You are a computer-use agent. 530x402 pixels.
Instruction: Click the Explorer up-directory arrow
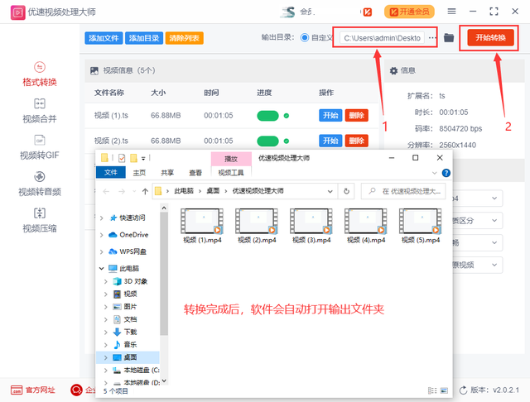point(144,191)
